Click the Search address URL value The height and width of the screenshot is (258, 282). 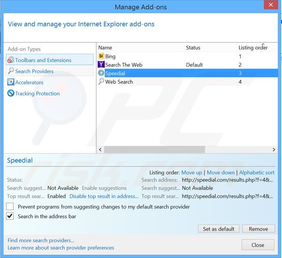click(227, 180)
